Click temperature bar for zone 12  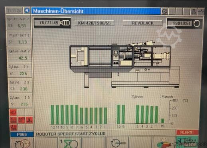pos(53,115)
